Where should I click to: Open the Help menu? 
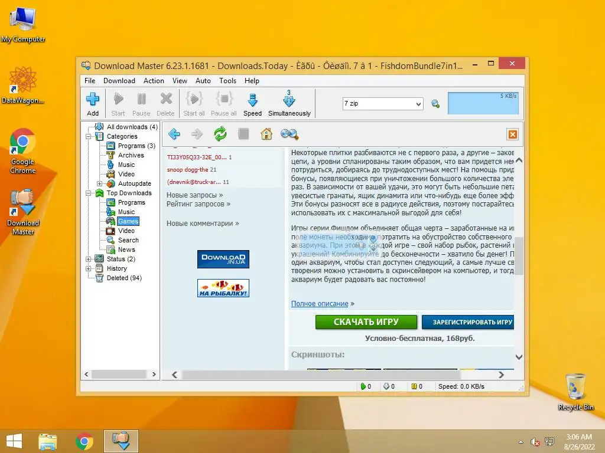252,81
